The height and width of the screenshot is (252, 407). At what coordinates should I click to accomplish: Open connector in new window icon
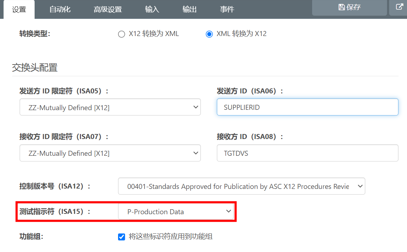pyautogui.click(x=399, y=7)
